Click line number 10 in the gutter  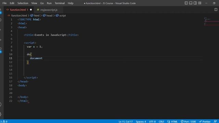tap(11, 54)
